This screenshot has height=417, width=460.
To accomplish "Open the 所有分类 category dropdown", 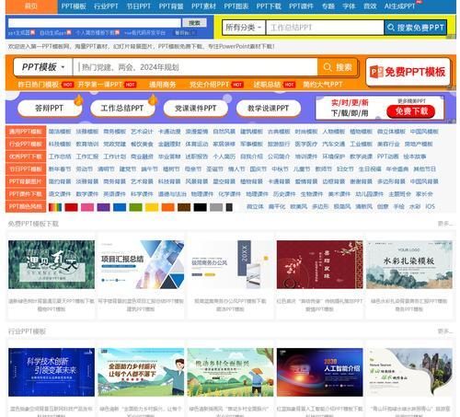I will (244, 28).
